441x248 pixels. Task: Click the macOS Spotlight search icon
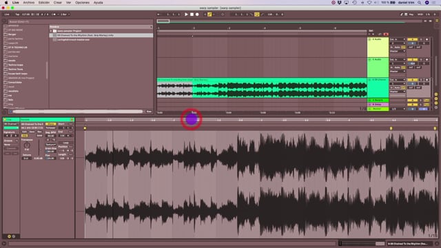420,3
